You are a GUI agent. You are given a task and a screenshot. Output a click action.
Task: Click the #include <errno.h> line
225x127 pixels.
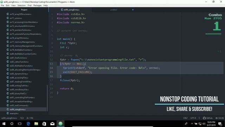pos(71,23)
